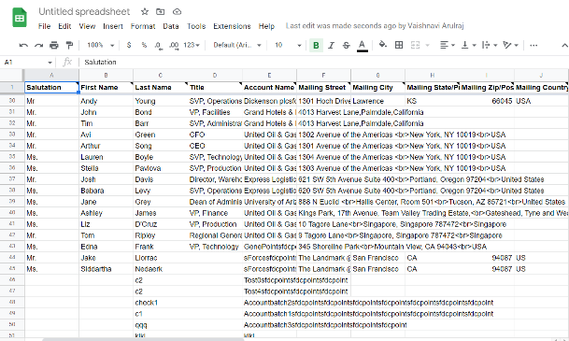This screenshot has width=569, height=341.
Task: Open the Borders grid icon
Action: click(399, 45)
